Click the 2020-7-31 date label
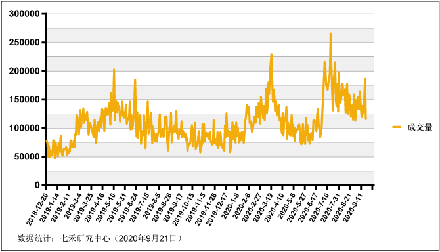Screen dimensions: 440x252 pos(330,207)
